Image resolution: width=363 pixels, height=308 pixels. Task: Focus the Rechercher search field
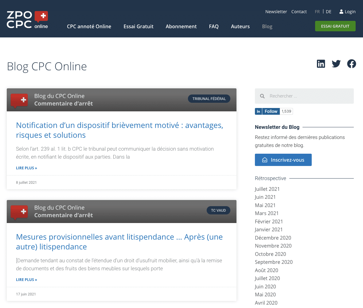[304, 96]
